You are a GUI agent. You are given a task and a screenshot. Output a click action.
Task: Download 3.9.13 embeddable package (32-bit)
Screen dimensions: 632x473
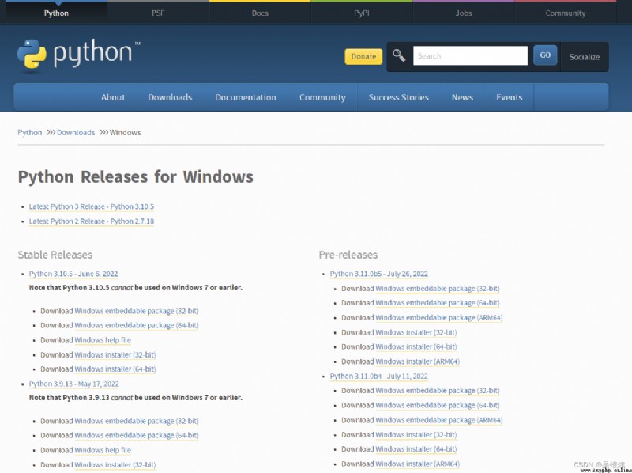tap(137, 421)
